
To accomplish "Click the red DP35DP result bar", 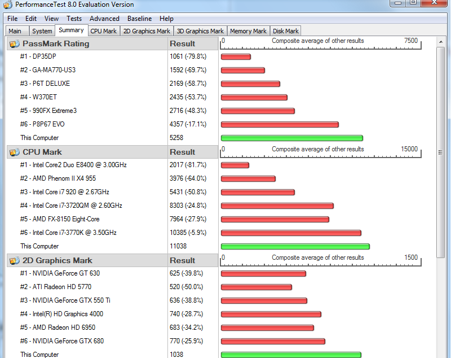I will pyautogui.click(x=236, y=56).
